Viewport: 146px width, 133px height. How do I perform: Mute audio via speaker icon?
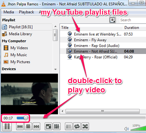click(x=126, y=129)
